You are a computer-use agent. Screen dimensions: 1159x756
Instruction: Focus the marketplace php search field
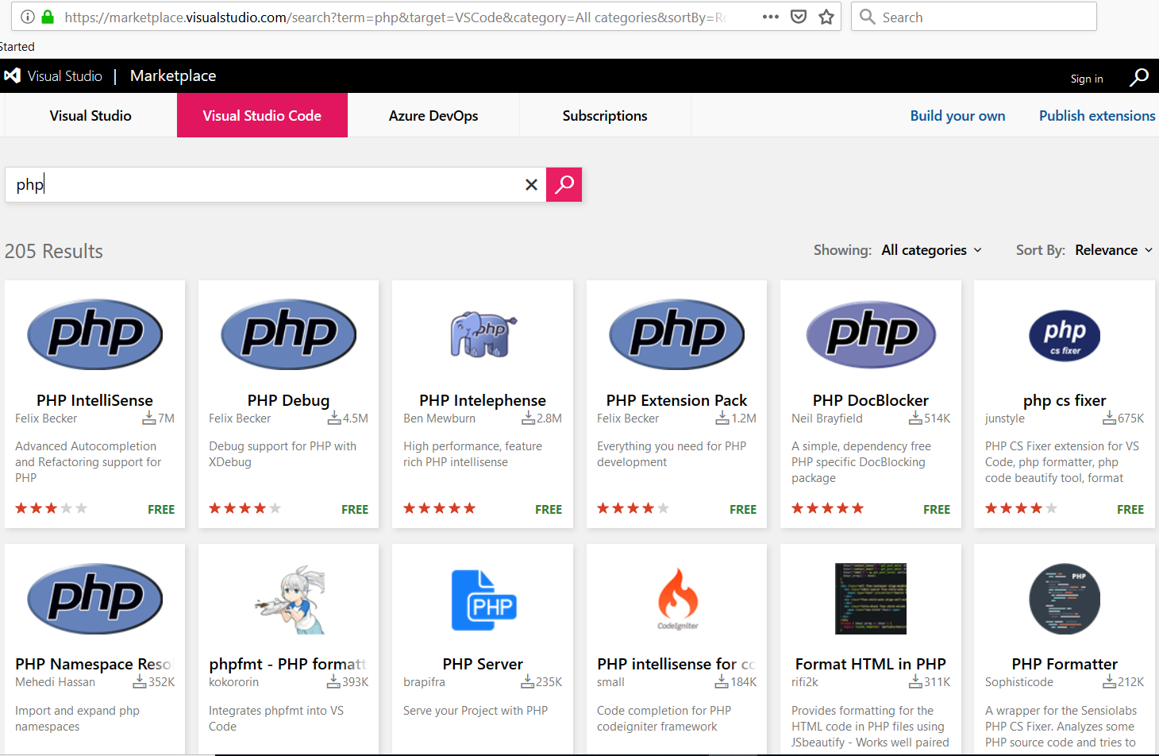(x=275, y=184)
